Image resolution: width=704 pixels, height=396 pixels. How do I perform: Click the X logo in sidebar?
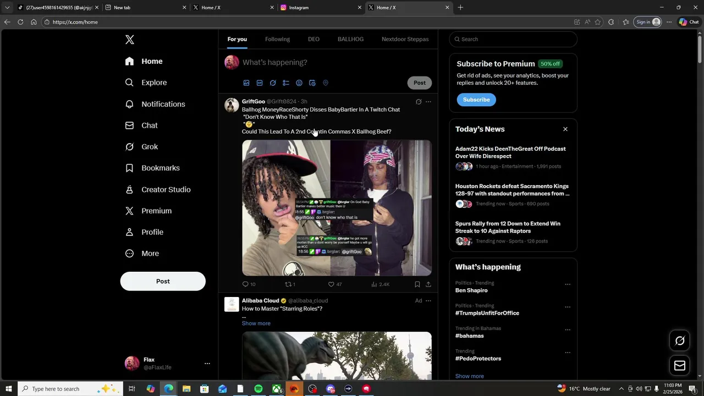click(x=129, y=40)
